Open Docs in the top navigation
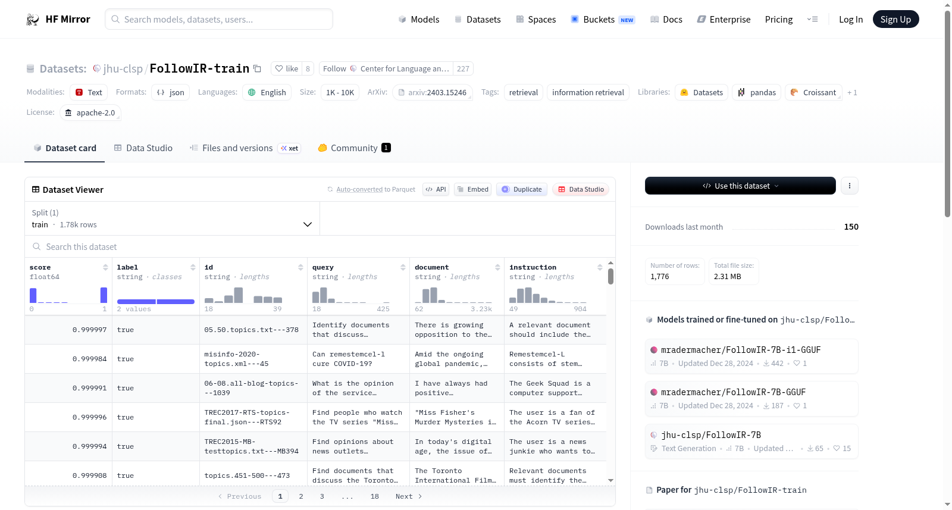Viewport: 952px width, 510px height. pos(666,20)
